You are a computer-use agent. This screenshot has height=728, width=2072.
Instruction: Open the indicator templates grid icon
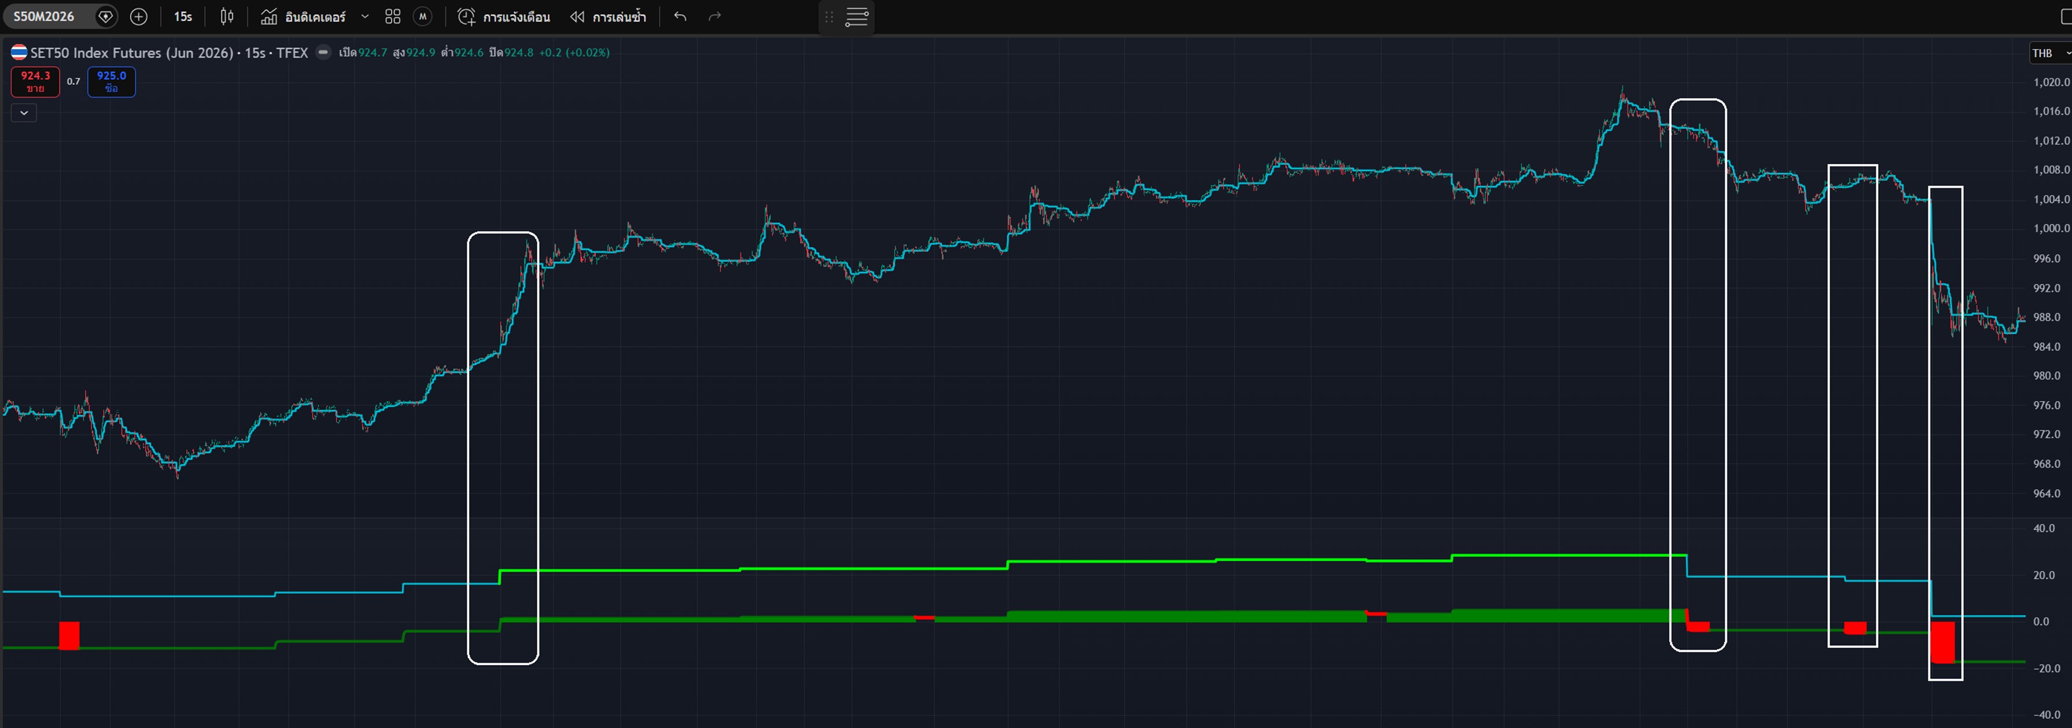pos(393,16)
